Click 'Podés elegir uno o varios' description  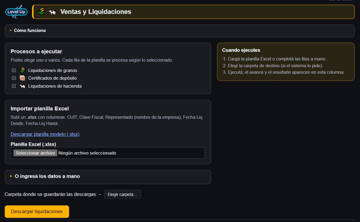click(92, 60)
